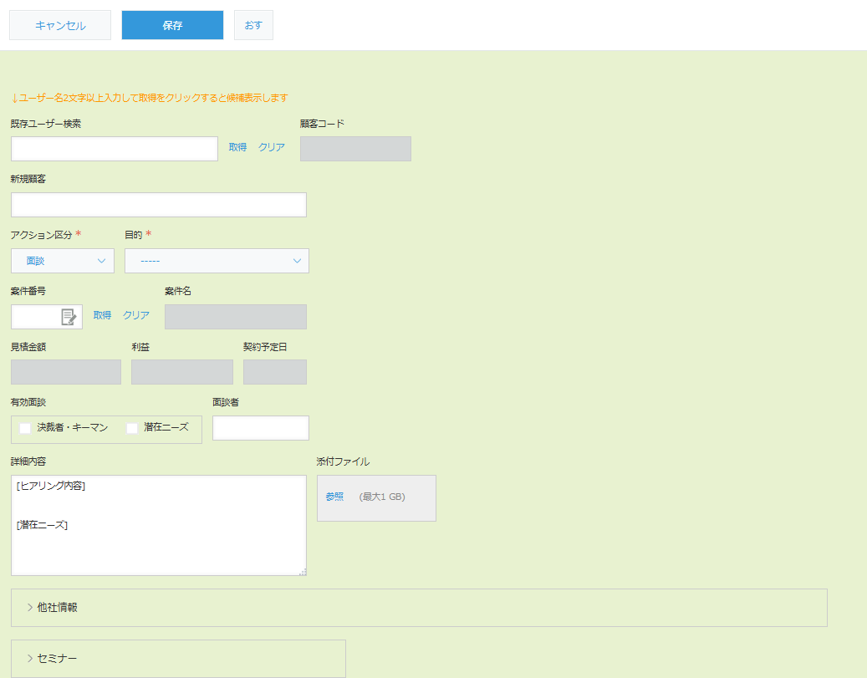Focus the 新規顧客 text field
This screenshot has width=867, height=678.
pos(159,205)
